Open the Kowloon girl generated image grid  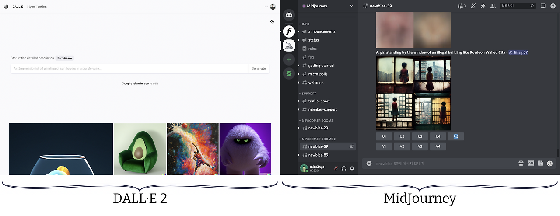(x=413, y=93)
